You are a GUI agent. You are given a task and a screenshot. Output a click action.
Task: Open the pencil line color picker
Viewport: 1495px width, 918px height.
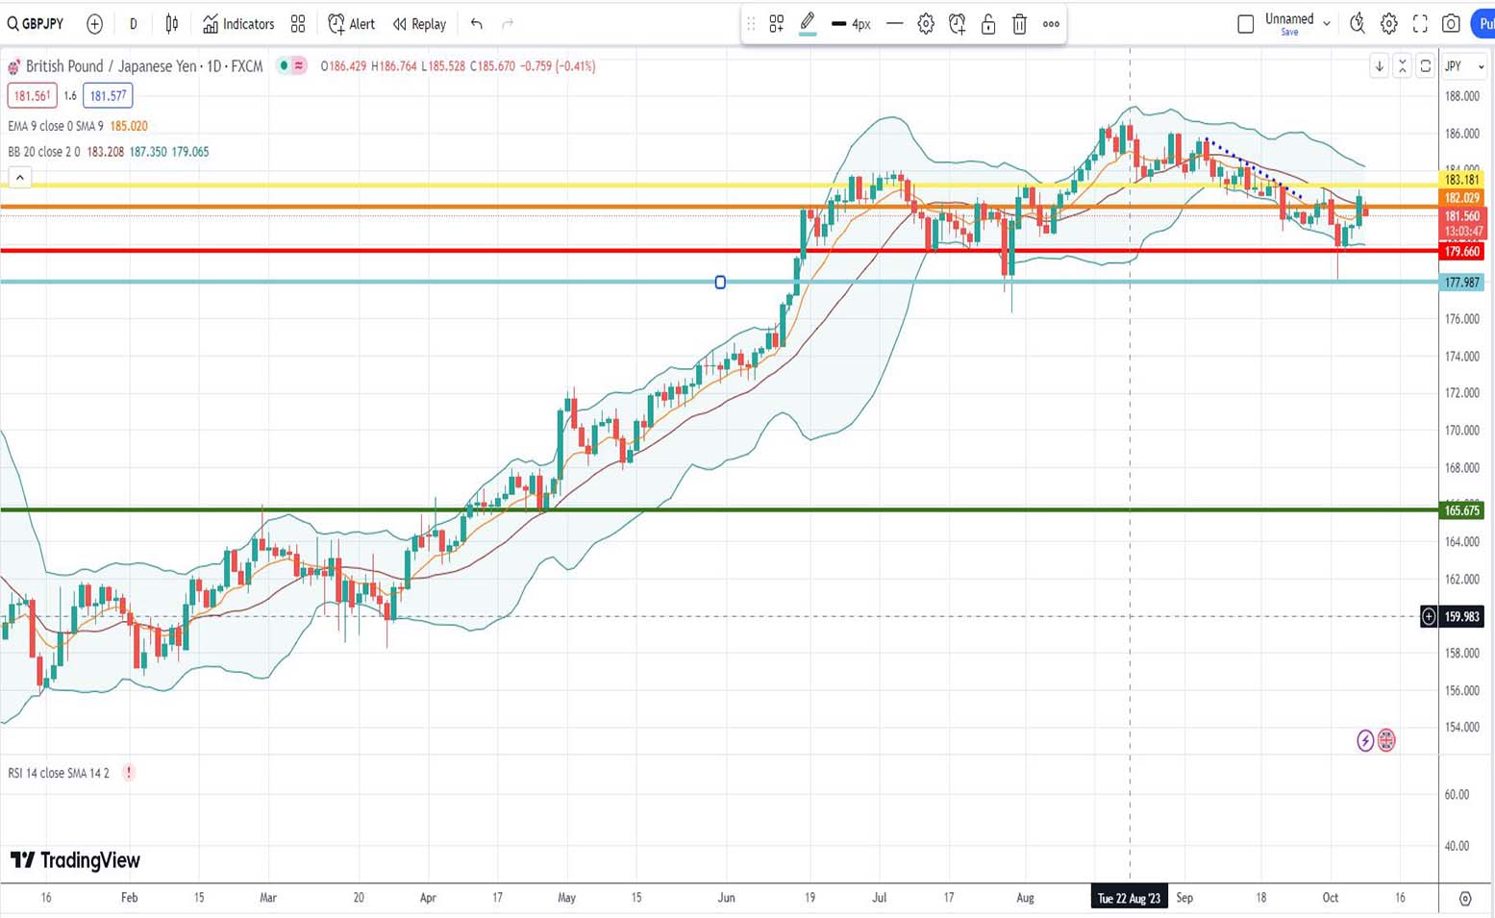[x=808, y=24]
